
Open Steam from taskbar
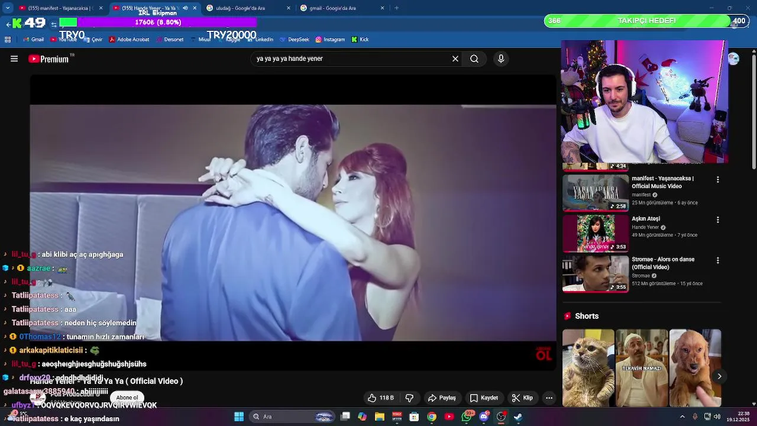[518, 417]
